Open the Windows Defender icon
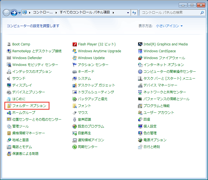This screenshot has height=180, width=208. 9,58
